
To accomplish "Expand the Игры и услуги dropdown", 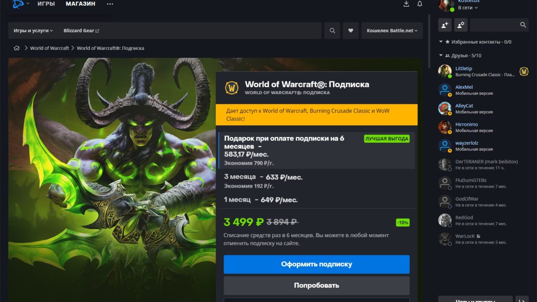I will pyautogui.click(x=33, y=31).
